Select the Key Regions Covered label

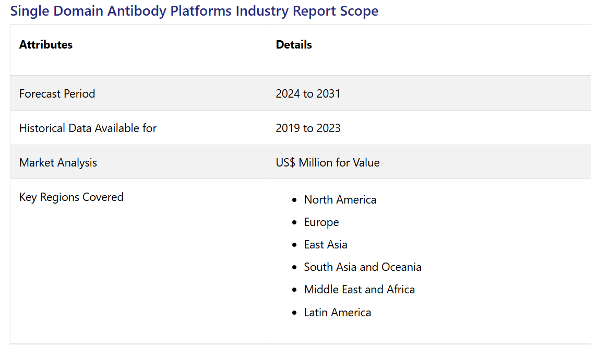71,197
